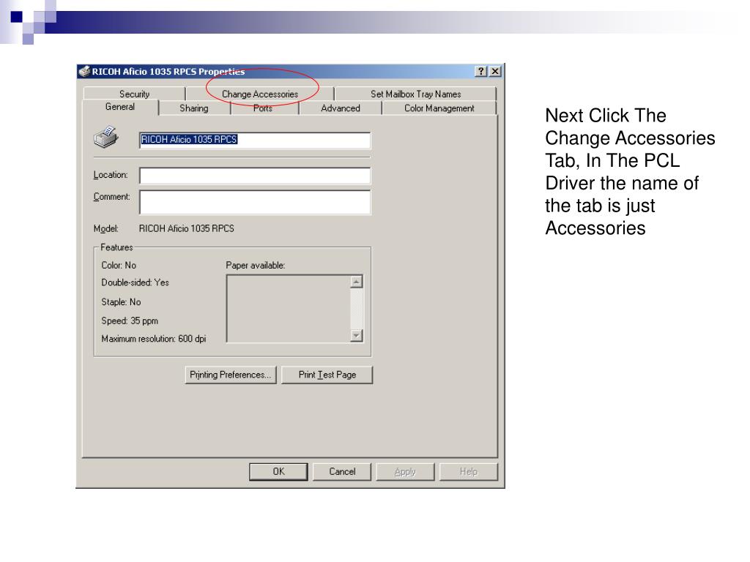Go to the Advanced tab
Screen dimensions: 750x562
tap(340, 108)
